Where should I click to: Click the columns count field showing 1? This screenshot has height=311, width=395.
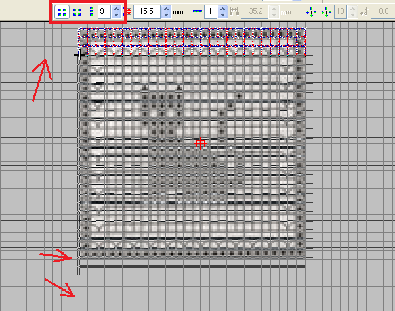click(x=211, y=12)
